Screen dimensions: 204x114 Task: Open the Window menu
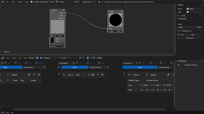pyautogui.click(x=20, y=2)
